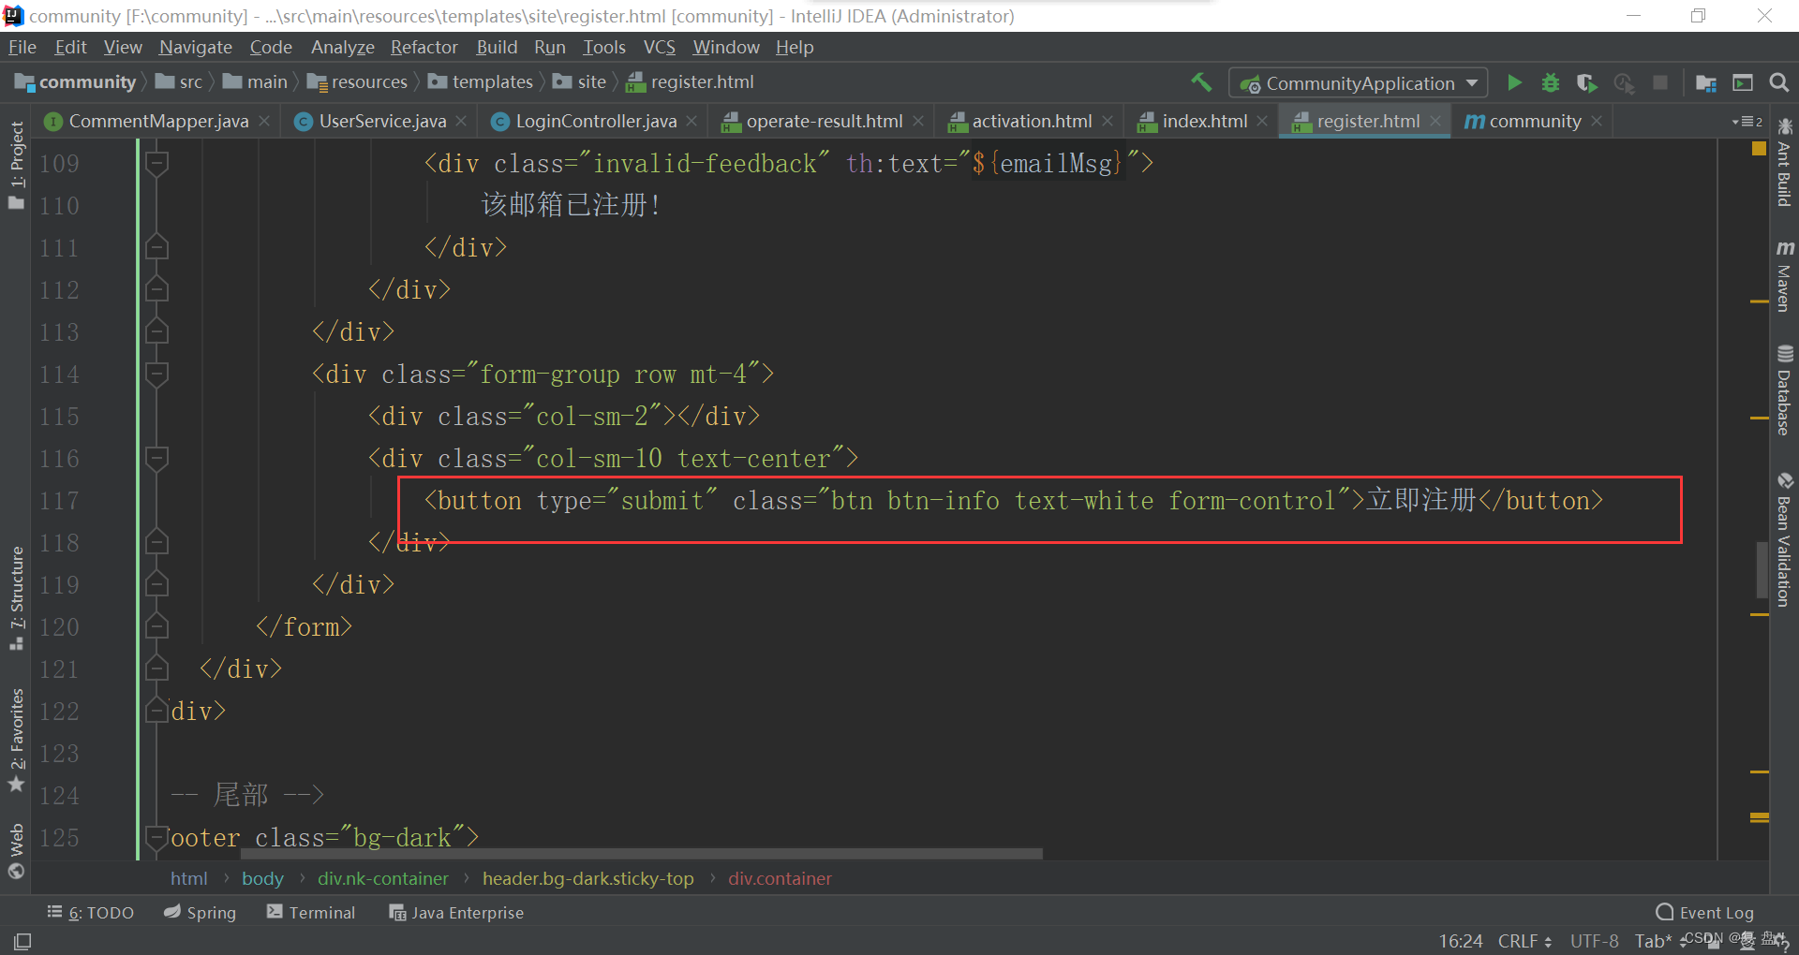Open the Terminal tool window
Image resolution: width=1799 pixels, height=955 pixels.
311,912
